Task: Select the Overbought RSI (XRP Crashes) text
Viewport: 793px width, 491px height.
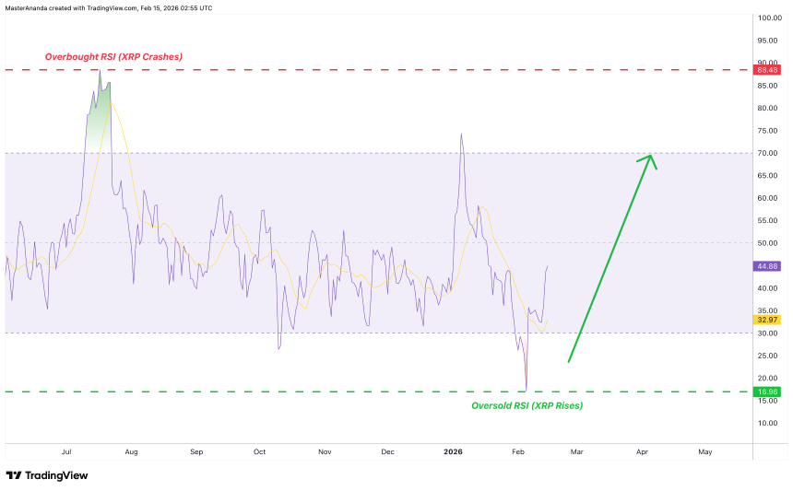Action: [x=113, y=56]
